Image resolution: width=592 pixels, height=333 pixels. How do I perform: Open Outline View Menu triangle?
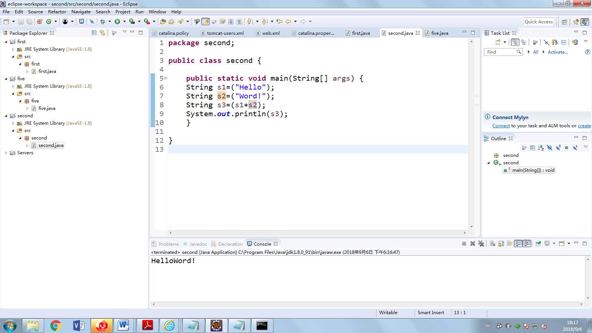coord(586,147)
